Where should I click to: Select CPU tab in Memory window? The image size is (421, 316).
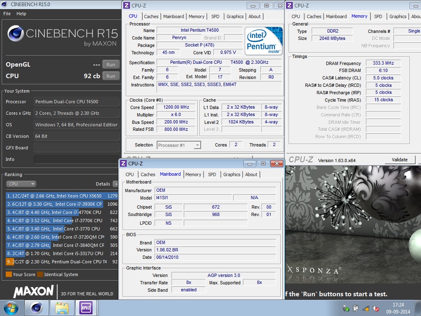(296, 16)
